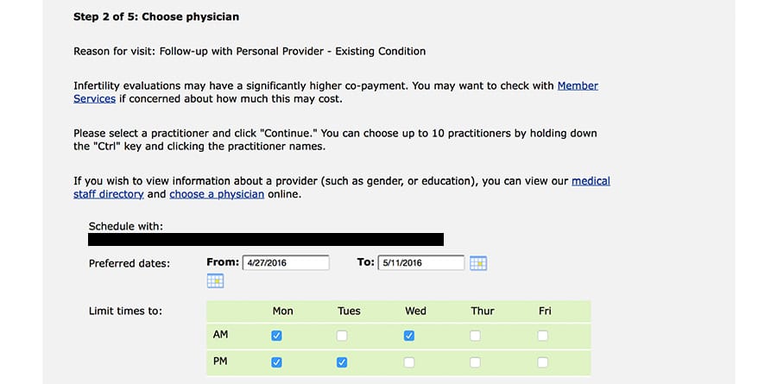This screenshot has width=777, height=384.
Task: Check Tuesday AM checkbox
Action: pyautogui.click(x=342, y=336)
